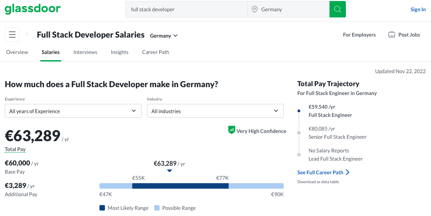Click the Senior Full Stack Engineer text

point(337,137)
